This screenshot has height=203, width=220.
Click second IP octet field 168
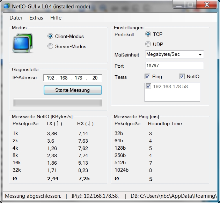point(64,78)
